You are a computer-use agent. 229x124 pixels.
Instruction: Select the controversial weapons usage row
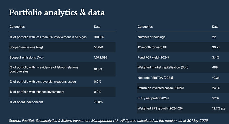tap(62, 82)
